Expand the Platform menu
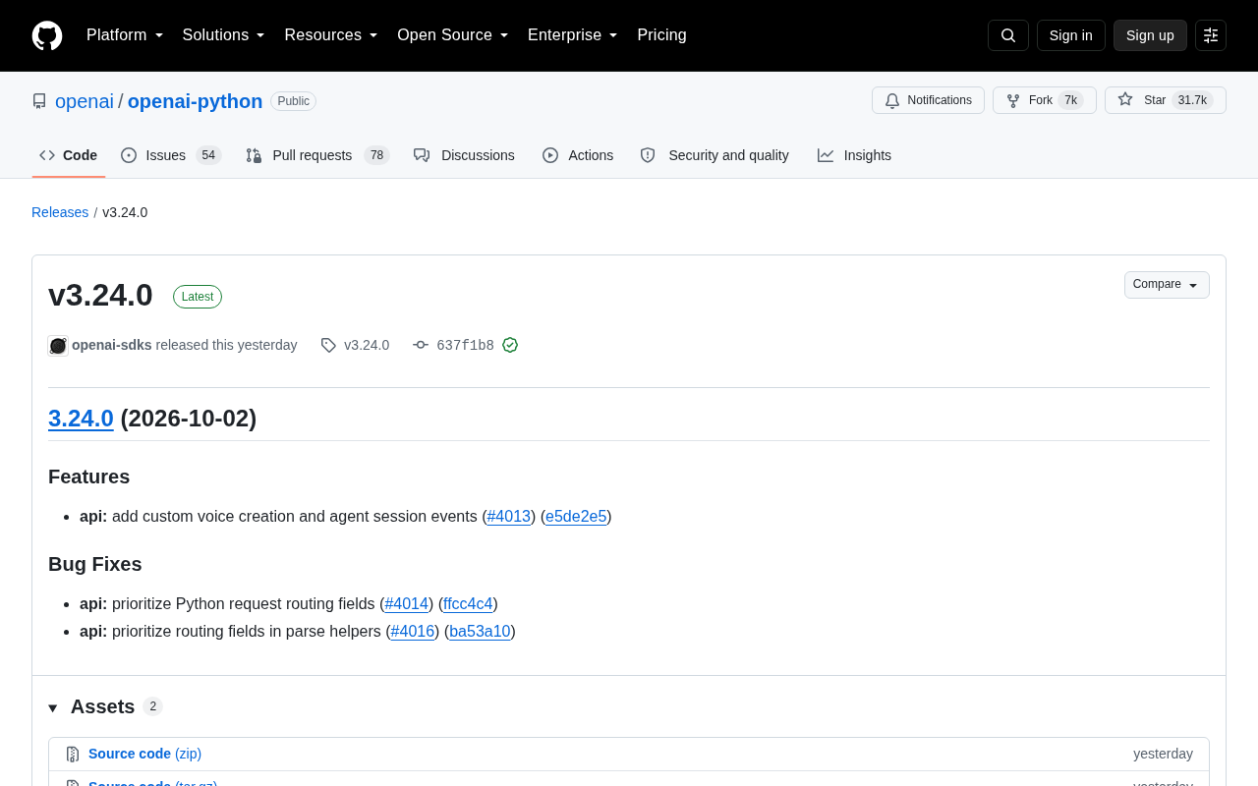 [125, 35]
